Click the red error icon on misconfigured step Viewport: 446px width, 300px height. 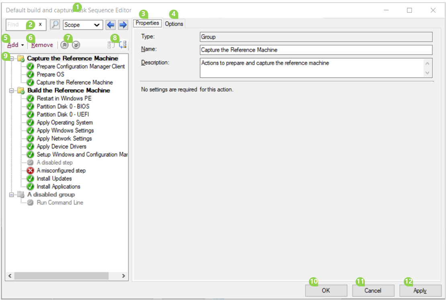pyautogui.click(x=30, y=170)
